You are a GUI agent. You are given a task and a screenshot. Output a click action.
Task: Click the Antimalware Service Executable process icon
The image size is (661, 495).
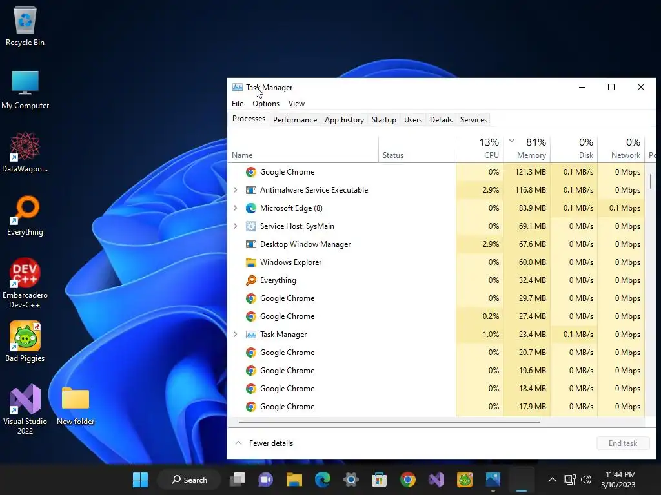click(251, 190)
